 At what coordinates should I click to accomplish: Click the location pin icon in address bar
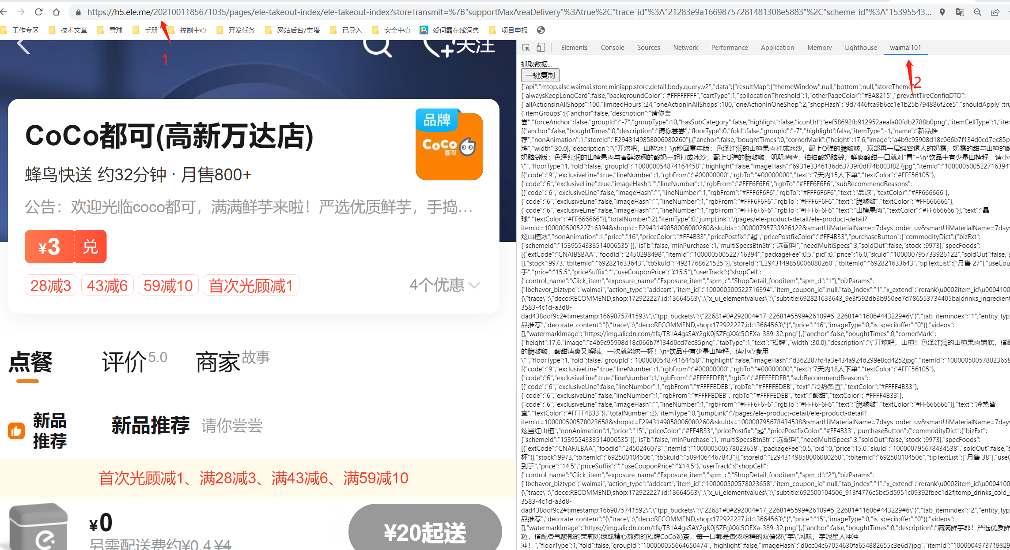coord(942,12)
